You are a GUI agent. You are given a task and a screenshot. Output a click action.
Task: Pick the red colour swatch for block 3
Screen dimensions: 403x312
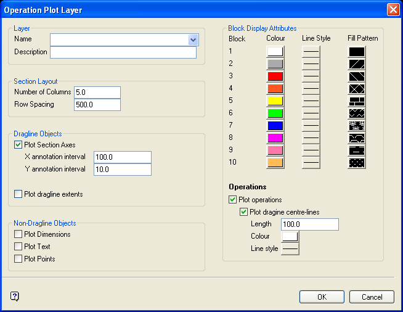coord(275,76)
